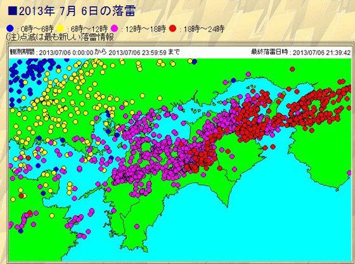Screen dimensions: 355x264
Task: Click the yellow 6時～12時 legend dot
Action: click(60, 28)
